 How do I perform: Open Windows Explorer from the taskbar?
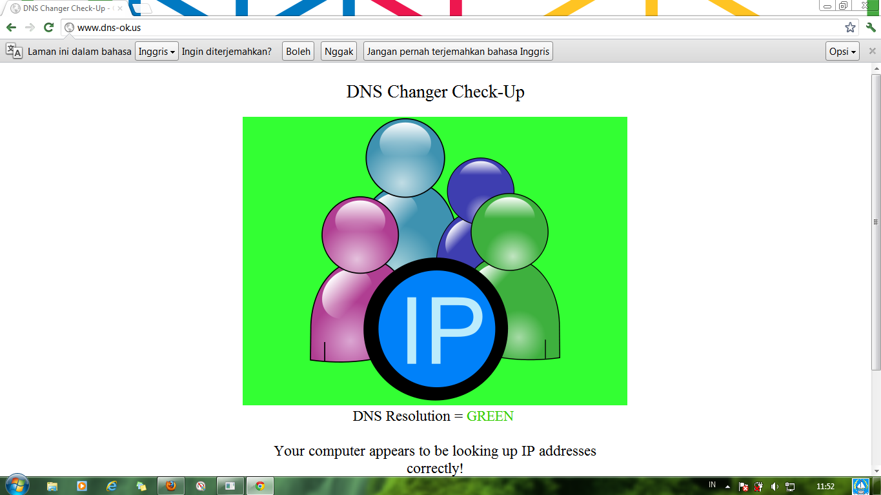(52, 486)
